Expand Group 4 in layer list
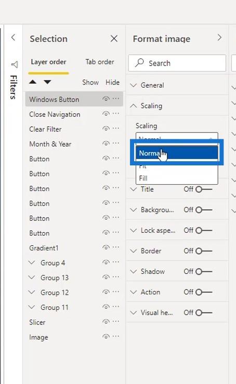Viewport: 236px width, 384px height. point(32,263)
